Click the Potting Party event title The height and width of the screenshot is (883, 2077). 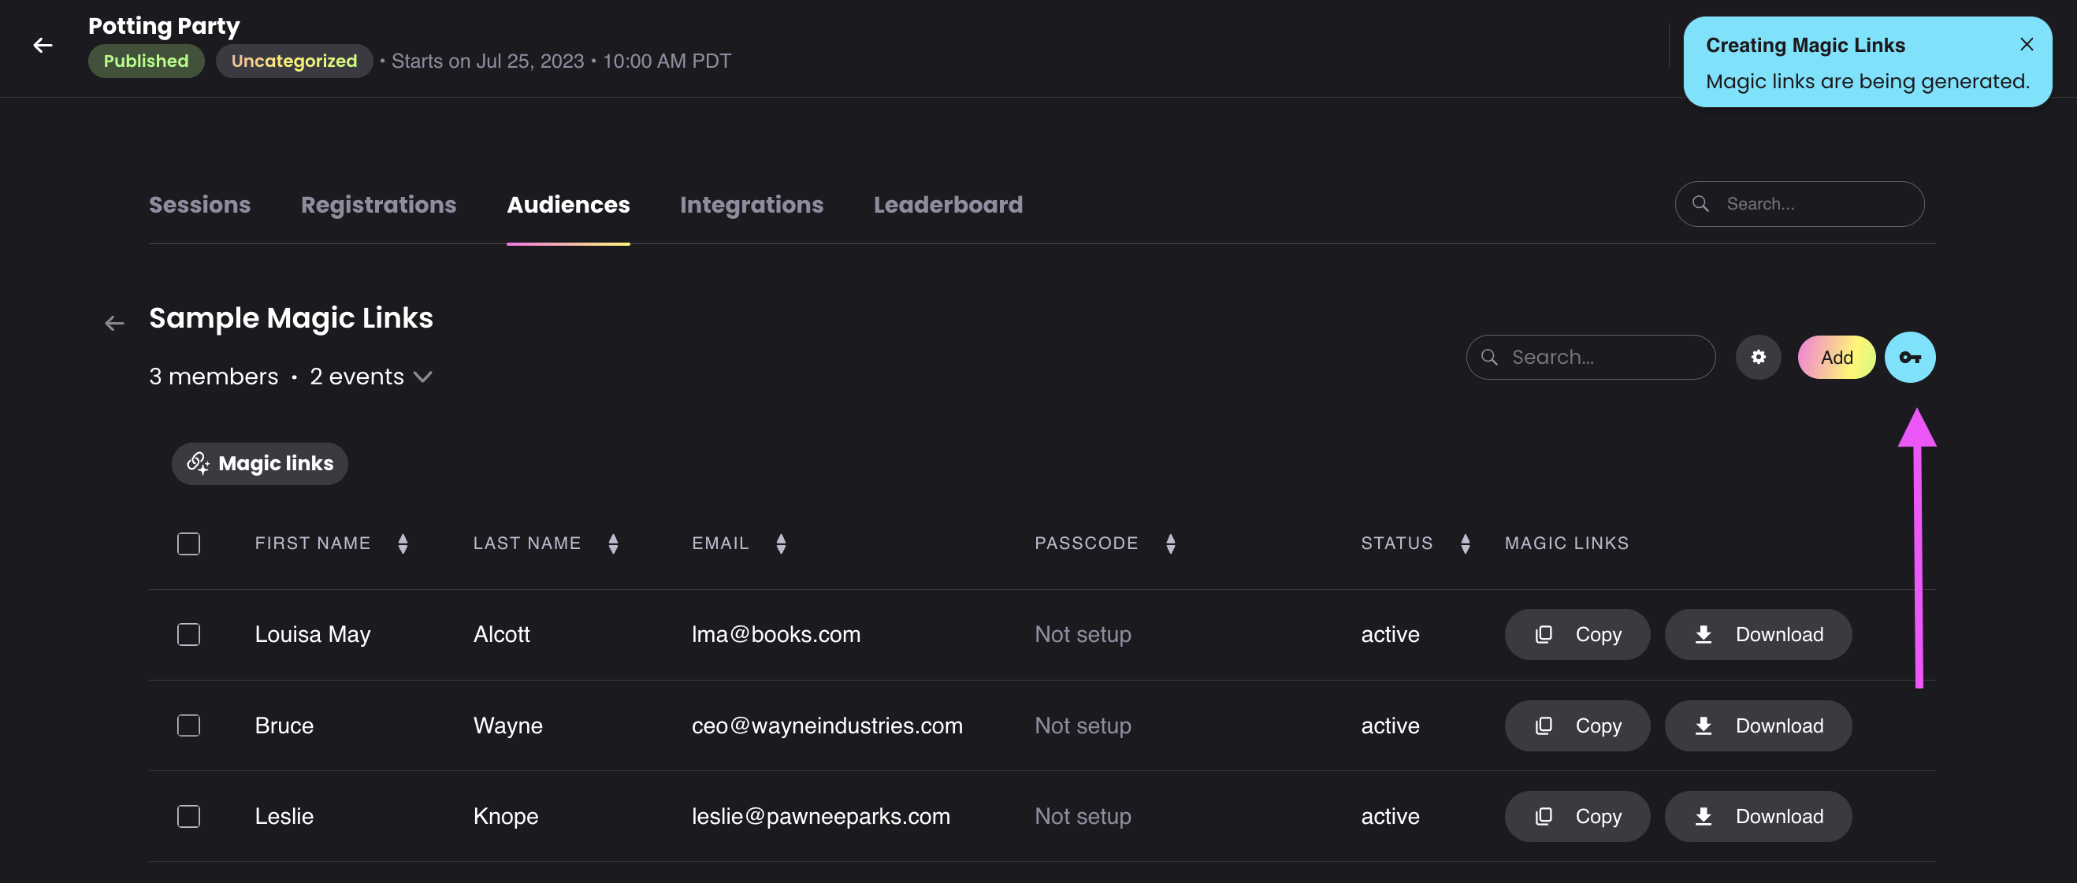[164, 26]
